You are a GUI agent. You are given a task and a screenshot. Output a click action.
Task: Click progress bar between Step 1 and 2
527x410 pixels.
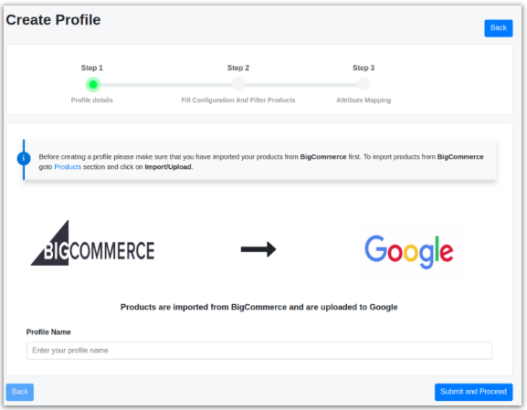166,85
